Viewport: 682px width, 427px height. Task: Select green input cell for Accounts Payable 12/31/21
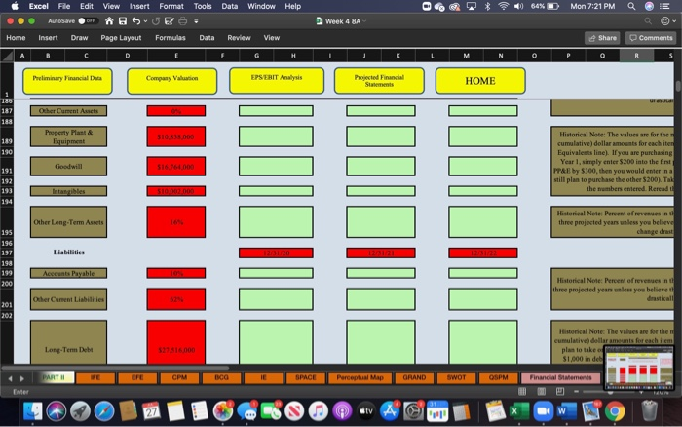click(381, 273)
